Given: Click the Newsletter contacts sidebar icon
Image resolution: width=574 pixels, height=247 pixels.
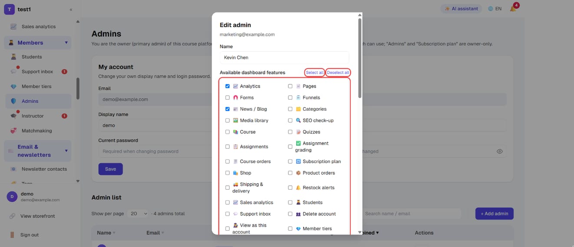Looking at the screenshot, I should 13,169.
